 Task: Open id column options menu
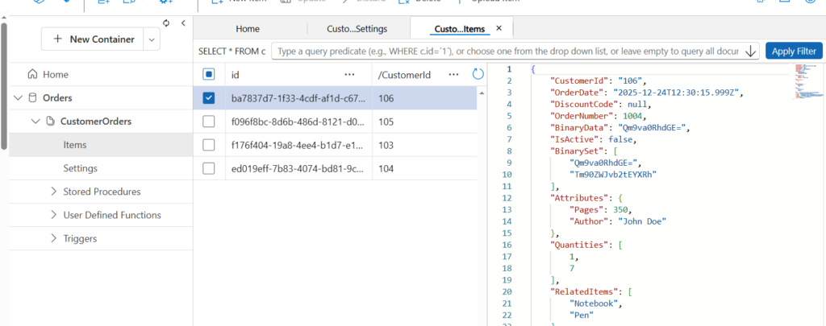pos(349,75)
